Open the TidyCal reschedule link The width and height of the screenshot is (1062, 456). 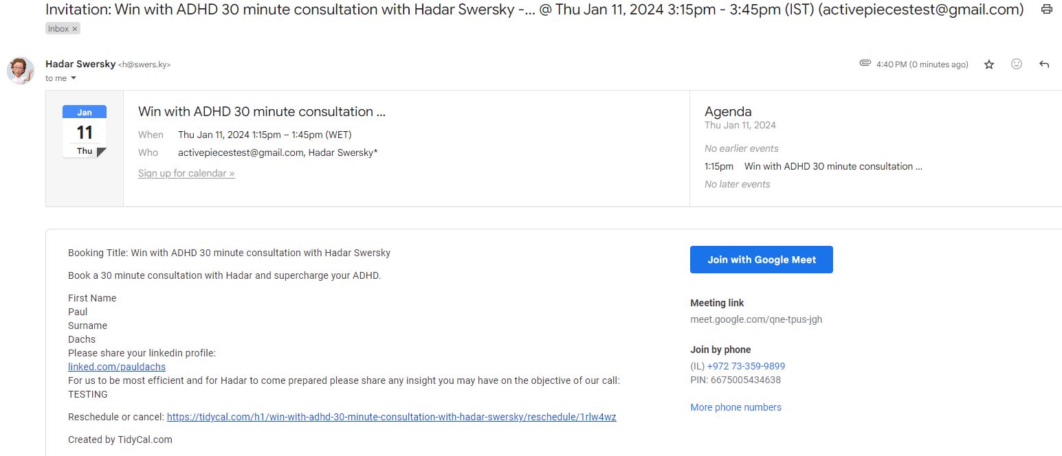pos(392,417)
